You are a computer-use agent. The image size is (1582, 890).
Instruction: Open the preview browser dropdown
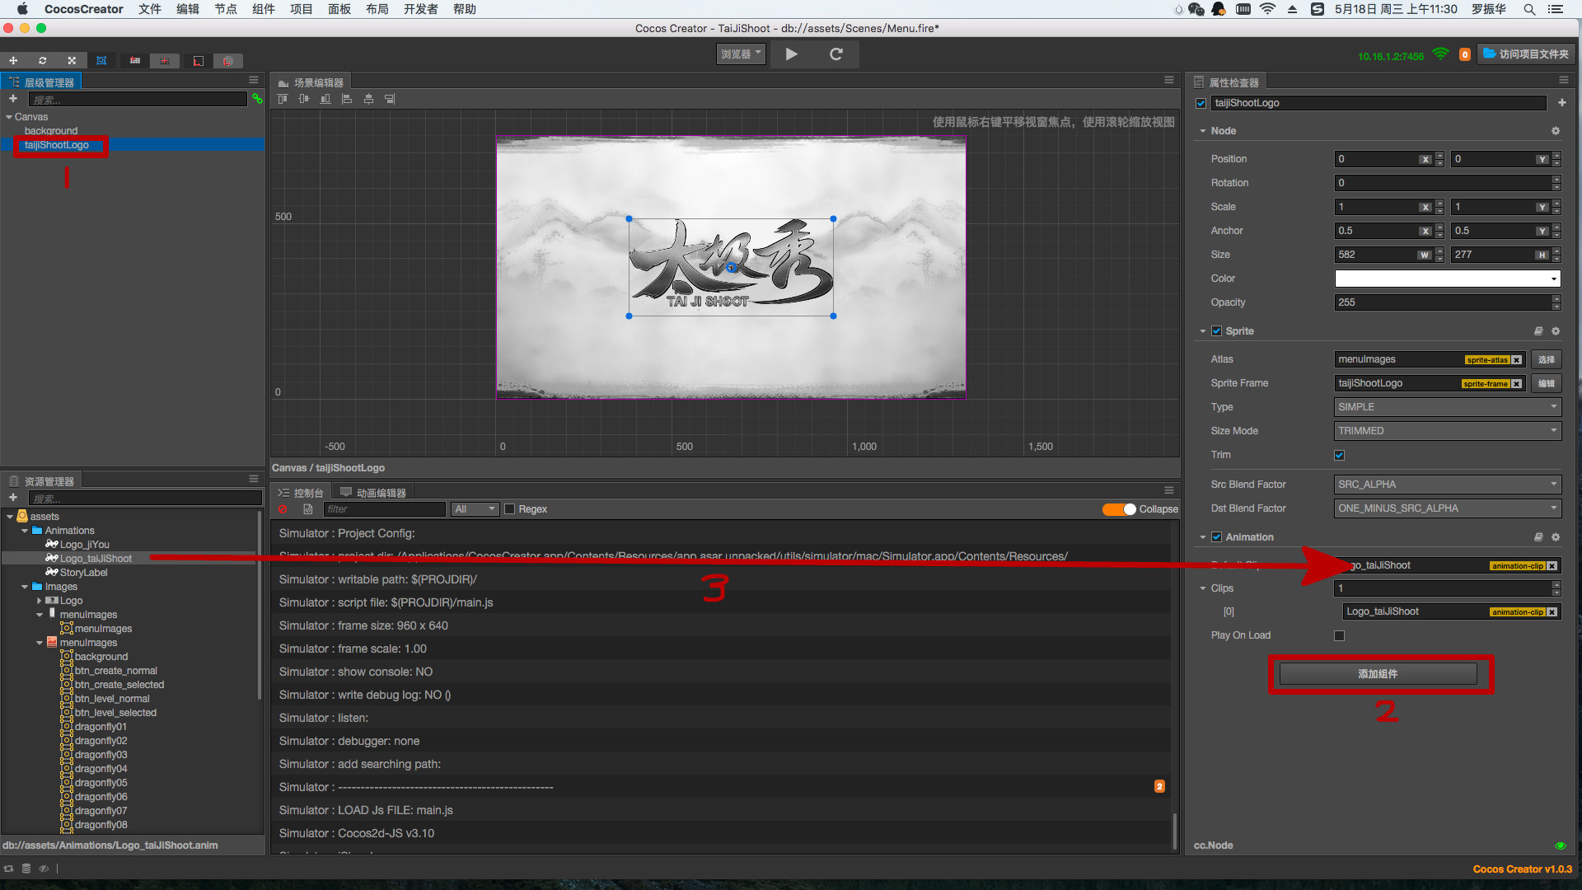tap(741, 54)
